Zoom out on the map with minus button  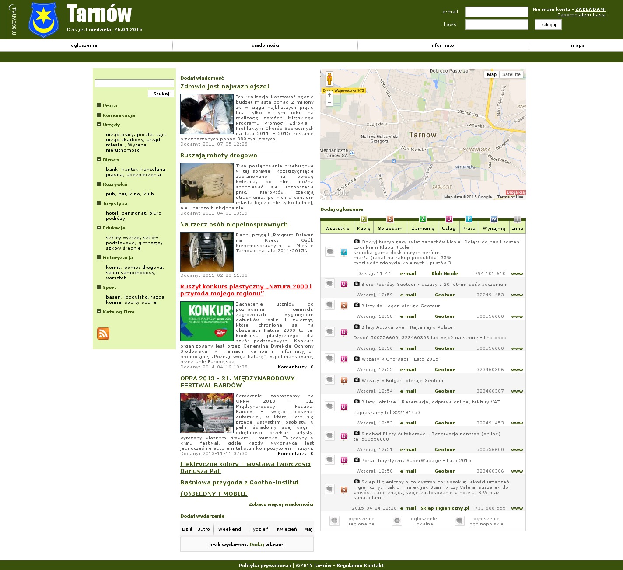pos(329,102)
